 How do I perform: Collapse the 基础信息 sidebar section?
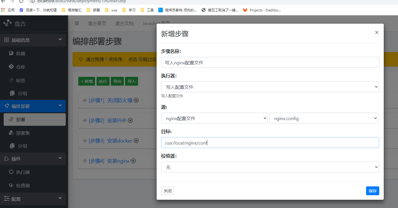pyautogui.click(x=33, y=40)
